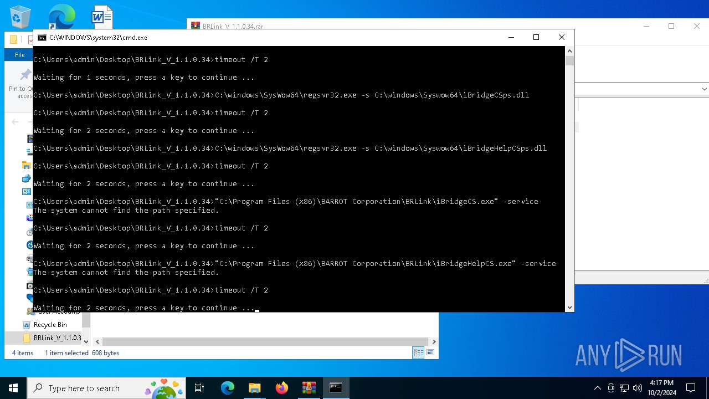Switch to WinRAR on taskbar
The height and width of the screenshot is (399, 709).
coord(309,388)
